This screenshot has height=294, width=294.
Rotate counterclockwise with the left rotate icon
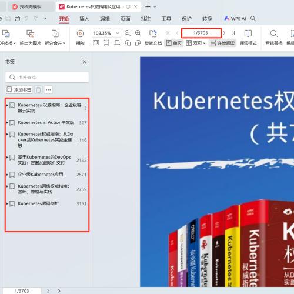tap(128, 43)
